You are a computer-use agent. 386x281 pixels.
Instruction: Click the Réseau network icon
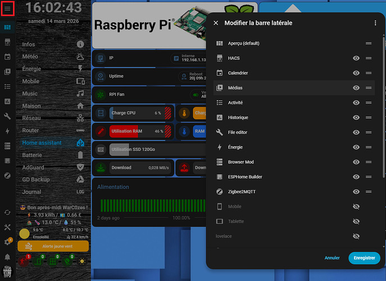point(80,118)
